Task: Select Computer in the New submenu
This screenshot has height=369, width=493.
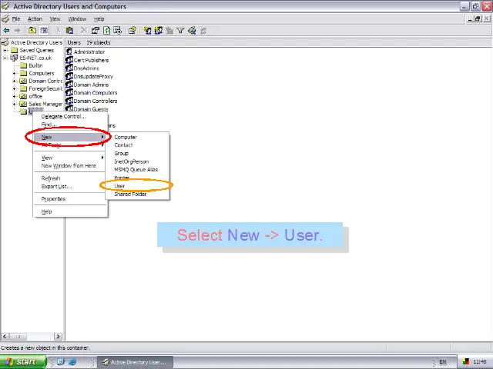Action: [137, 137]
